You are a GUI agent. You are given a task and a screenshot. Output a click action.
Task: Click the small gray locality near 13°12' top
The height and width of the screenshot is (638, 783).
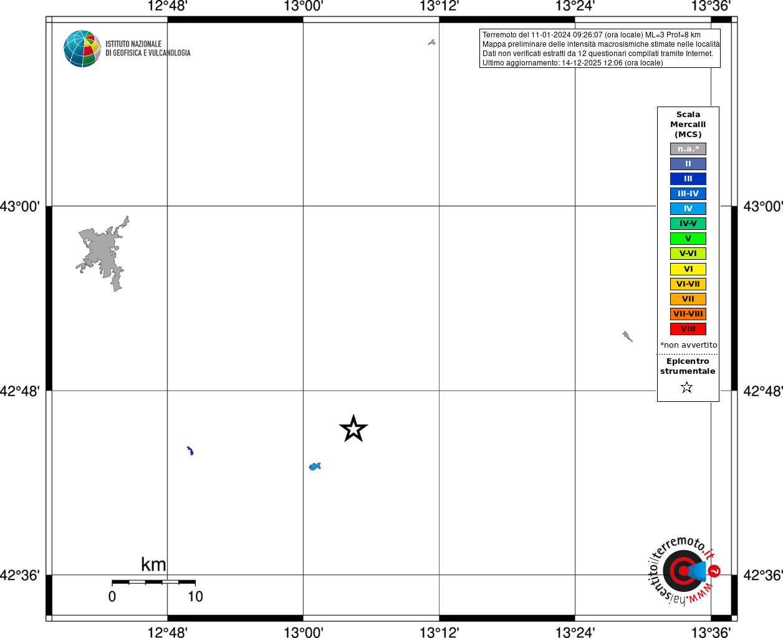click(431, 42)
